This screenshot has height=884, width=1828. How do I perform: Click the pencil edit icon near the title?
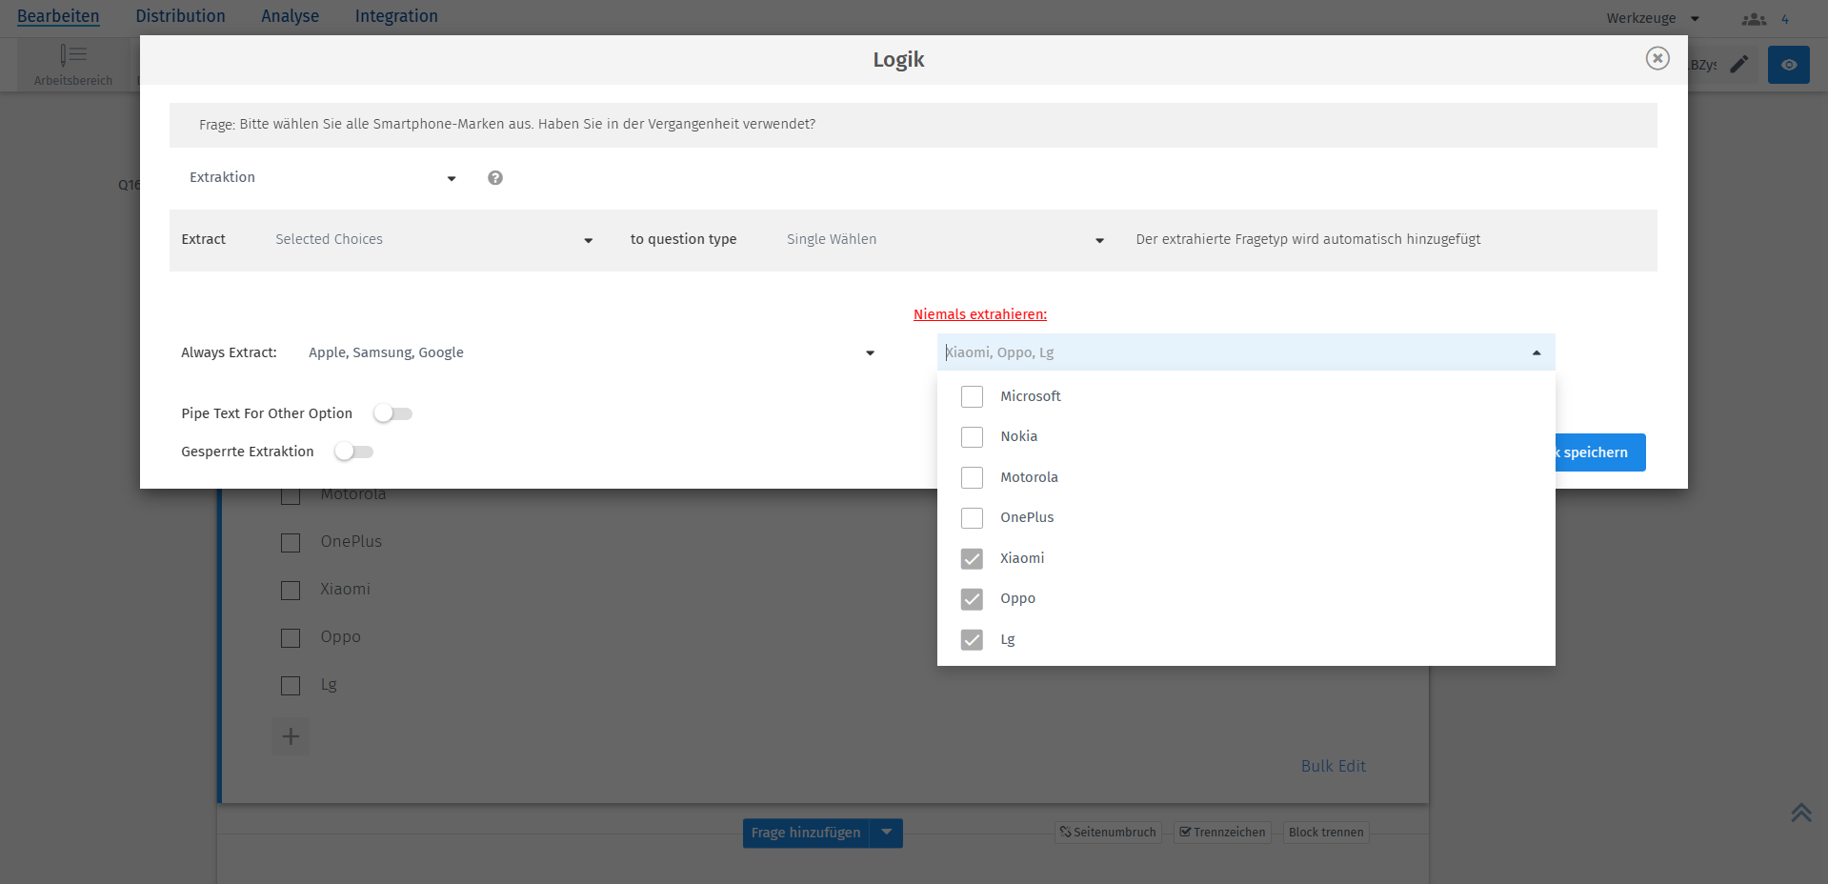coord(1739,64)
